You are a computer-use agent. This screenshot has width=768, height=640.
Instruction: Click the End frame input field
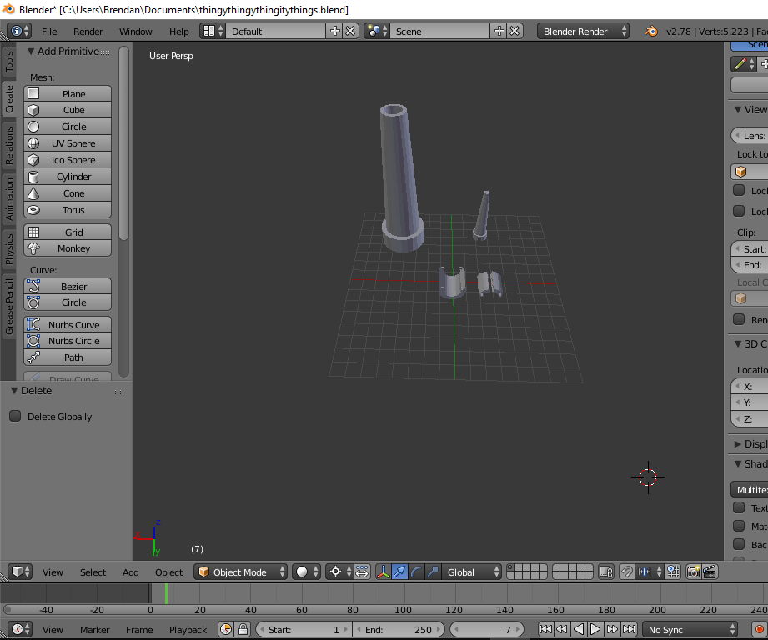click(399, 630)
